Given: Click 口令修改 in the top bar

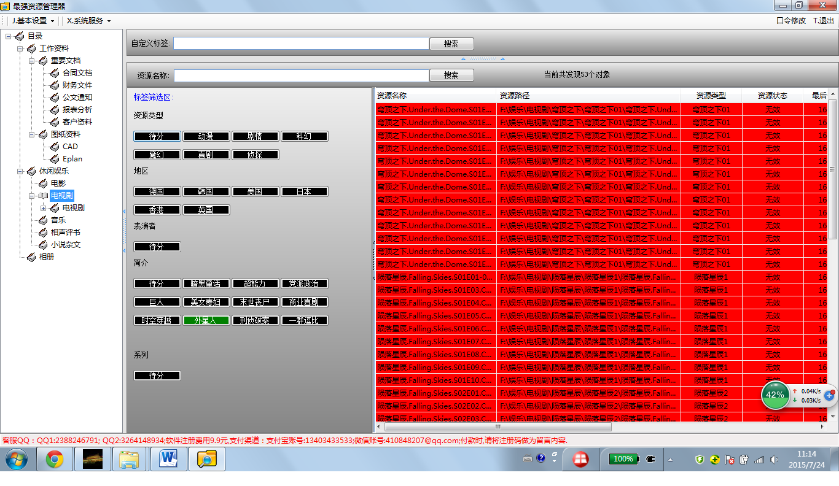Looking at the screenshot, I should point(791,20).
